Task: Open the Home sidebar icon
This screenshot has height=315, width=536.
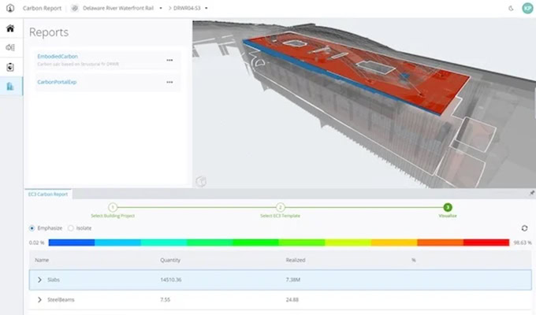Action: [x=10, y=28]
